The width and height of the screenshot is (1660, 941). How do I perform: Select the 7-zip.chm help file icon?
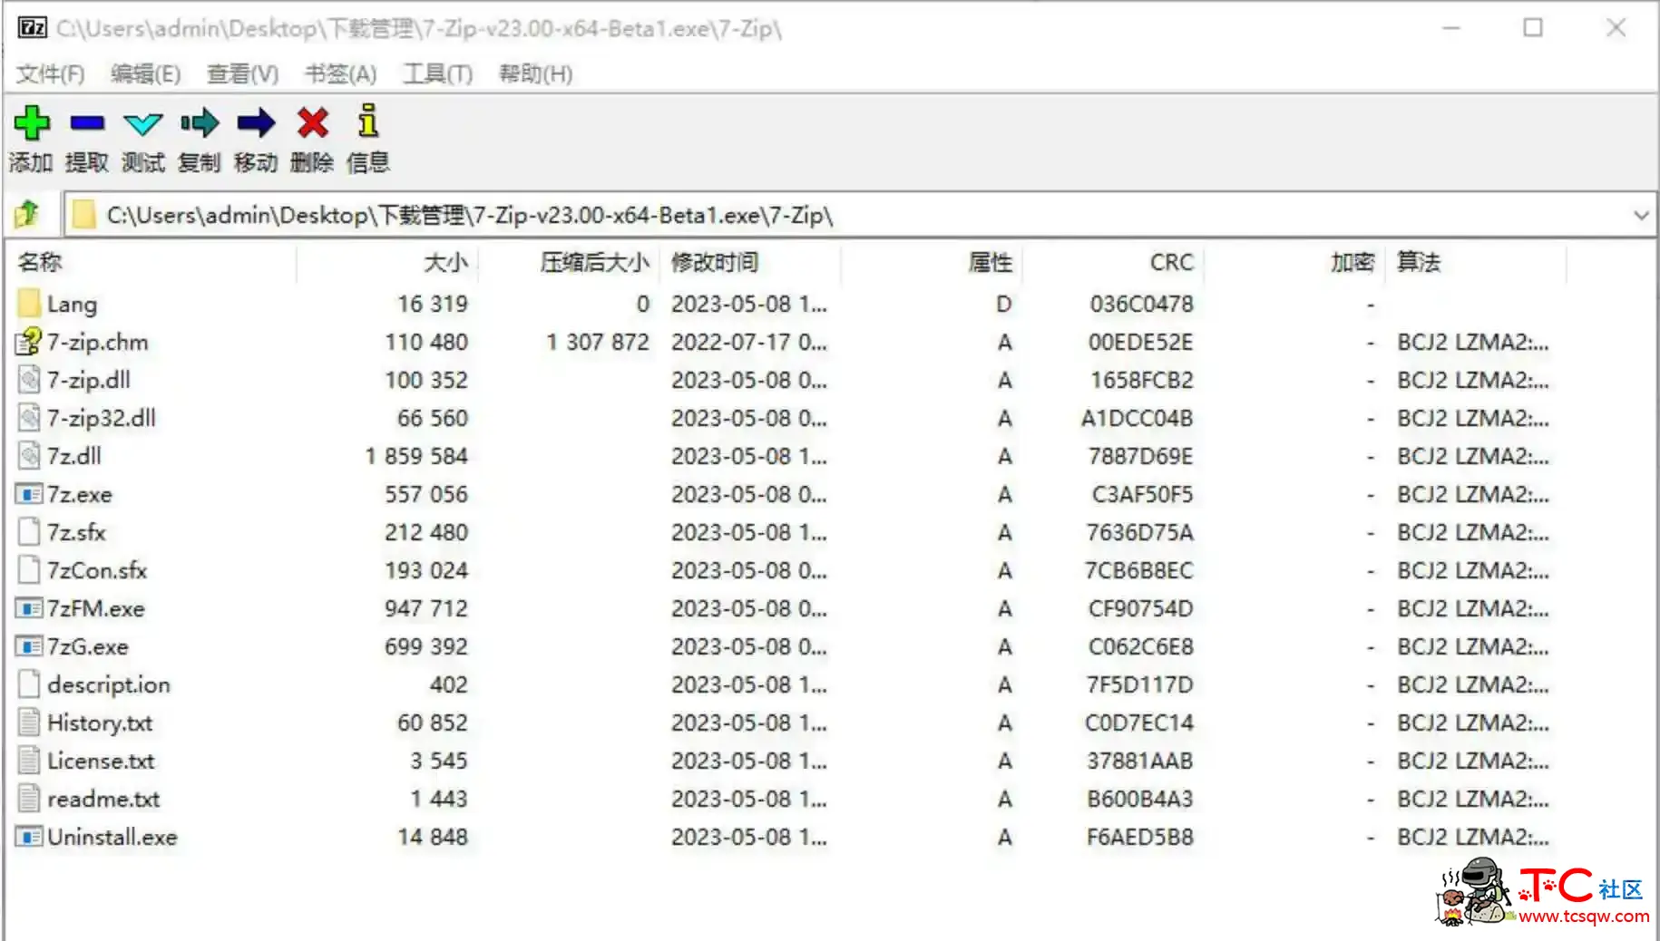29,342
